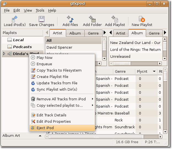Click the Plycnt column sort arrow
Screen dimensions: 172x149
click(x=154, y=71)
